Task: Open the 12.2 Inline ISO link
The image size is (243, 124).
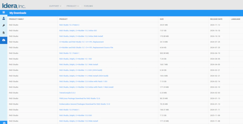Action: click(x=78, y=30)
